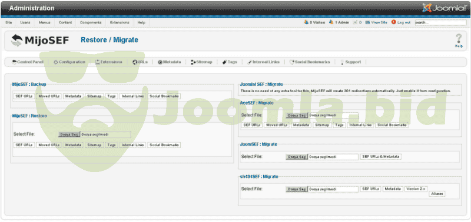This screenshot has width=471, height=222.
Task: Restore Social Bookmarks in MijoSEF Restore
Action: coord(164,145)
